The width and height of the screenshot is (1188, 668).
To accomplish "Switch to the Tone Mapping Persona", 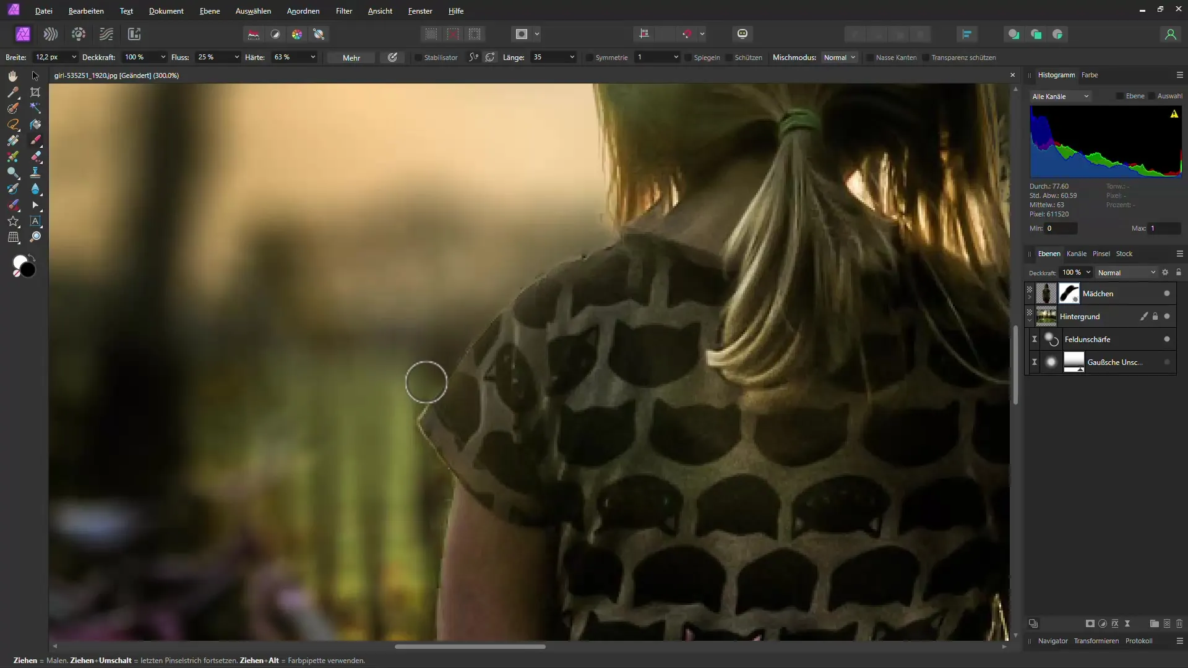I will click(x=106, y=34).
